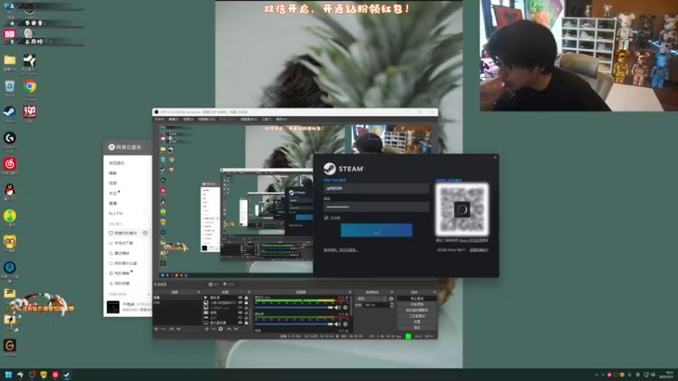The height and width of the screenshot is (381, 678).
Task: Remove selected source with Sources minus icon
Action: coord(214,329)
